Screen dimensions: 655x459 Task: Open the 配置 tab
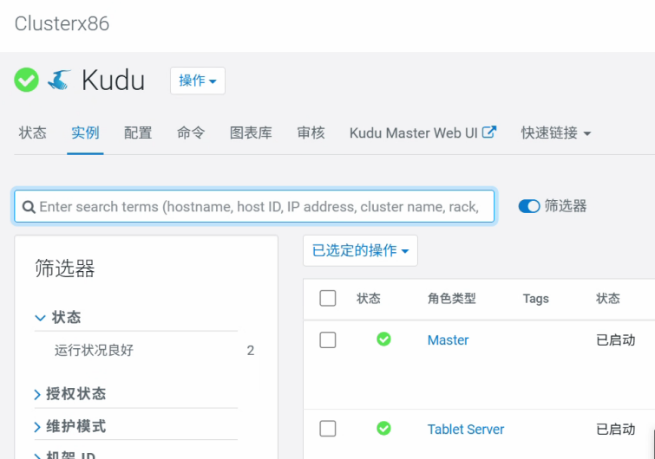138,133
